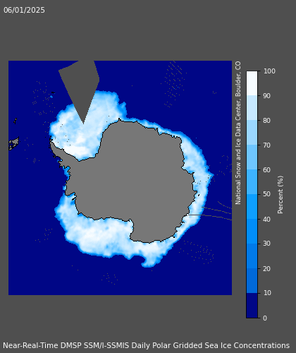The width and height of the screenshot is (296, 353).
Task: Click the small gray island at left edge
Action: pos(13,143)
